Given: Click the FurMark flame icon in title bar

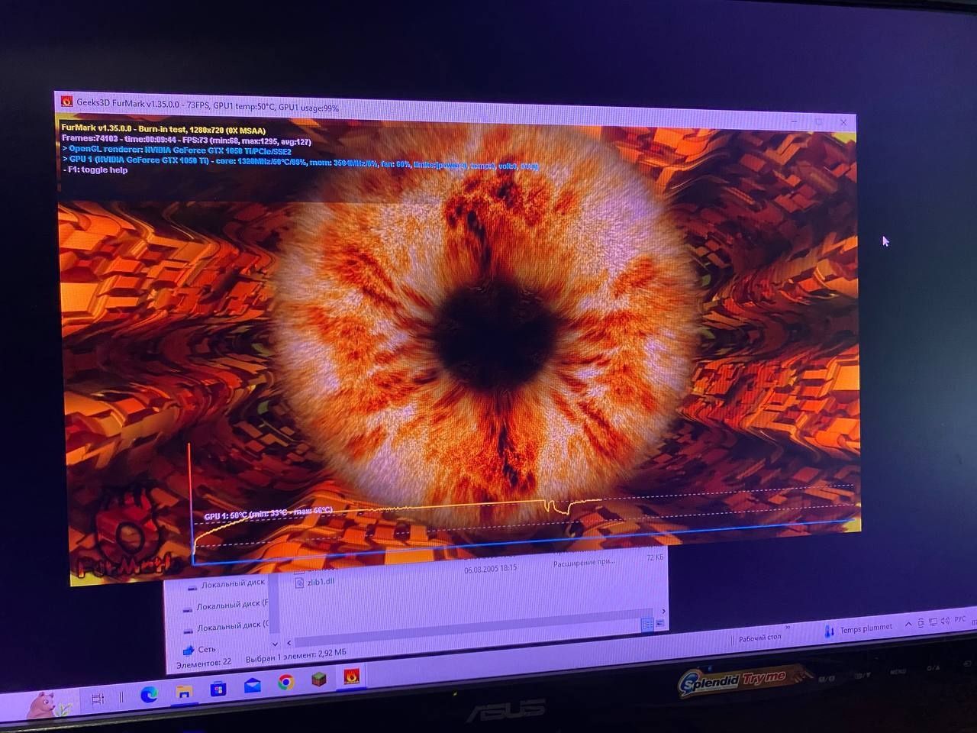Looking at the screenshot, I should 66,101.
